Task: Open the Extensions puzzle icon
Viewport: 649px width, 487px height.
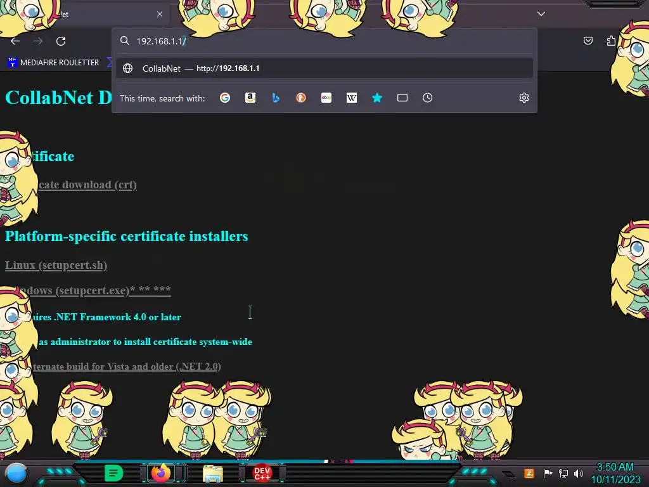Action: 611,41
